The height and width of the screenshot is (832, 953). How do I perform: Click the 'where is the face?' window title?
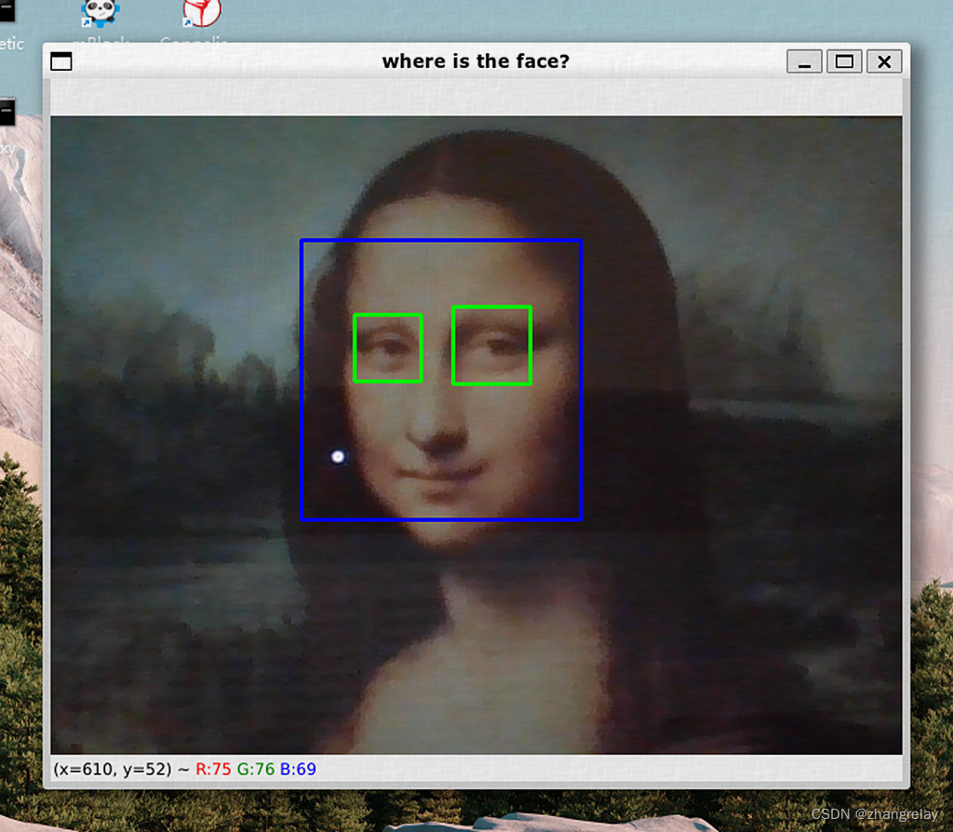[476, 61]
